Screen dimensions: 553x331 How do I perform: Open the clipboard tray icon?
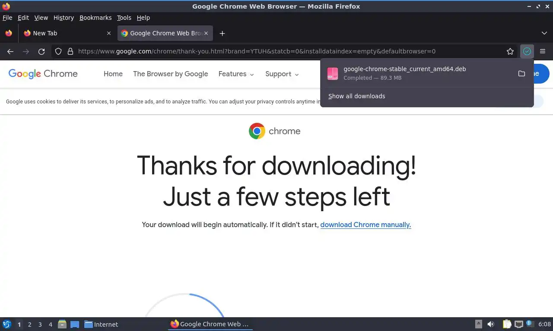(507, 324)
